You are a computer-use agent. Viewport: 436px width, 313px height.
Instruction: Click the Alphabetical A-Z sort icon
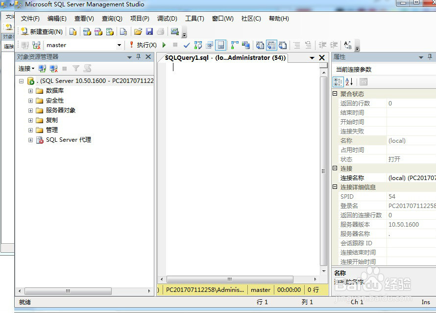coord(349,82)
